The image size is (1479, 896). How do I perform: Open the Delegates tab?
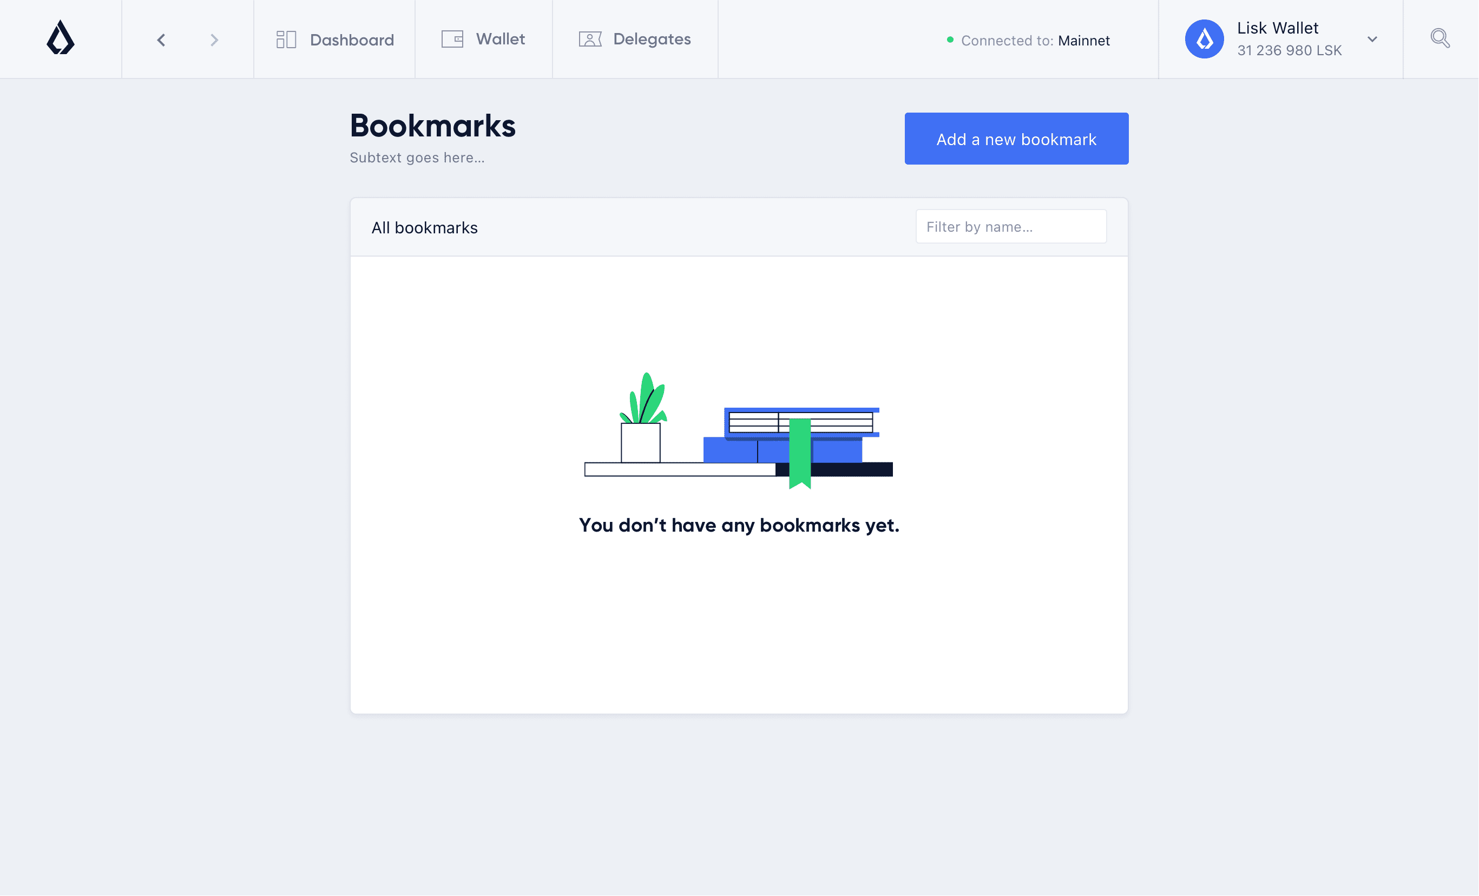(652, 38)
